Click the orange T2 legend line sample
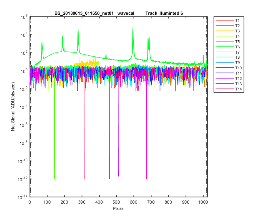The image size is (265, 221). 225,26
